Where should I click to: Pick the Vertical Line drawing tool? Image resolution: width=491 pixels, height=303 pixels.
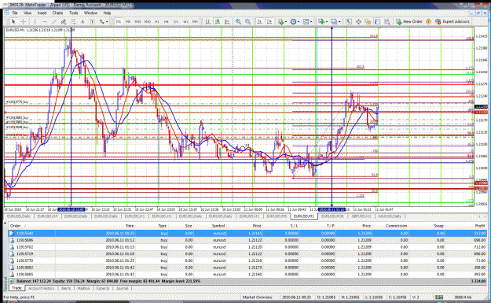[35, 22]
